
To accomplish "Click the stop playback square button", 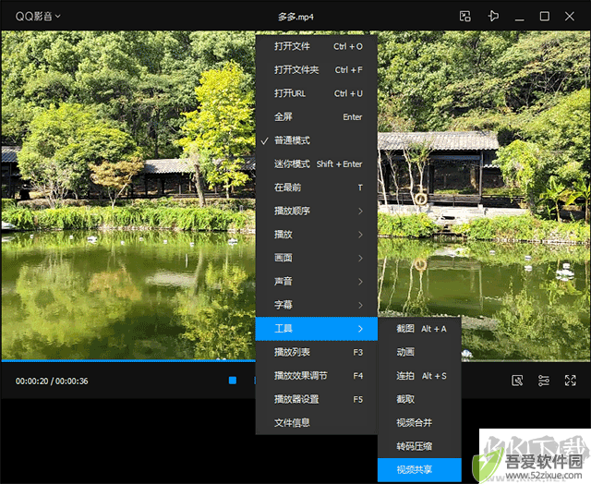I will [233, 381].
